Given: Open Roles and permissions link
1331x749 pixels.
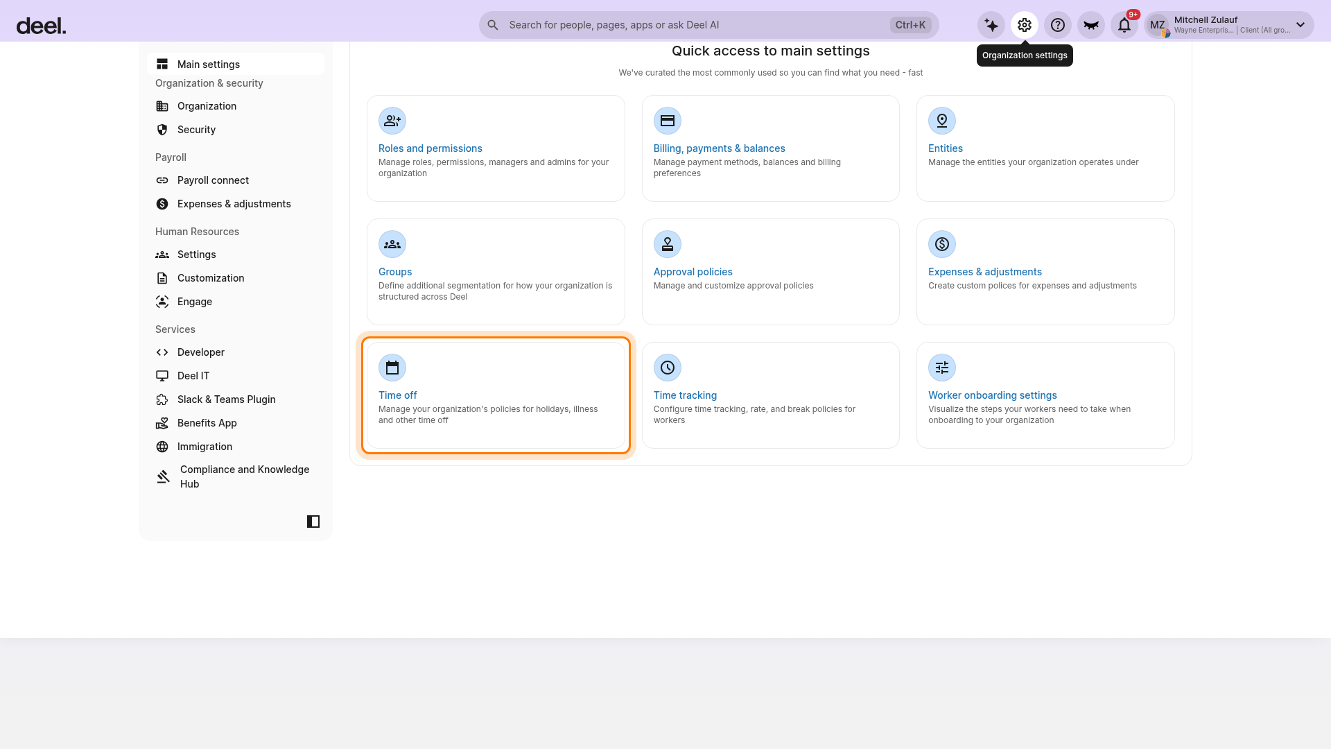Looking at the screenshot, I should (x=430, y=148).
